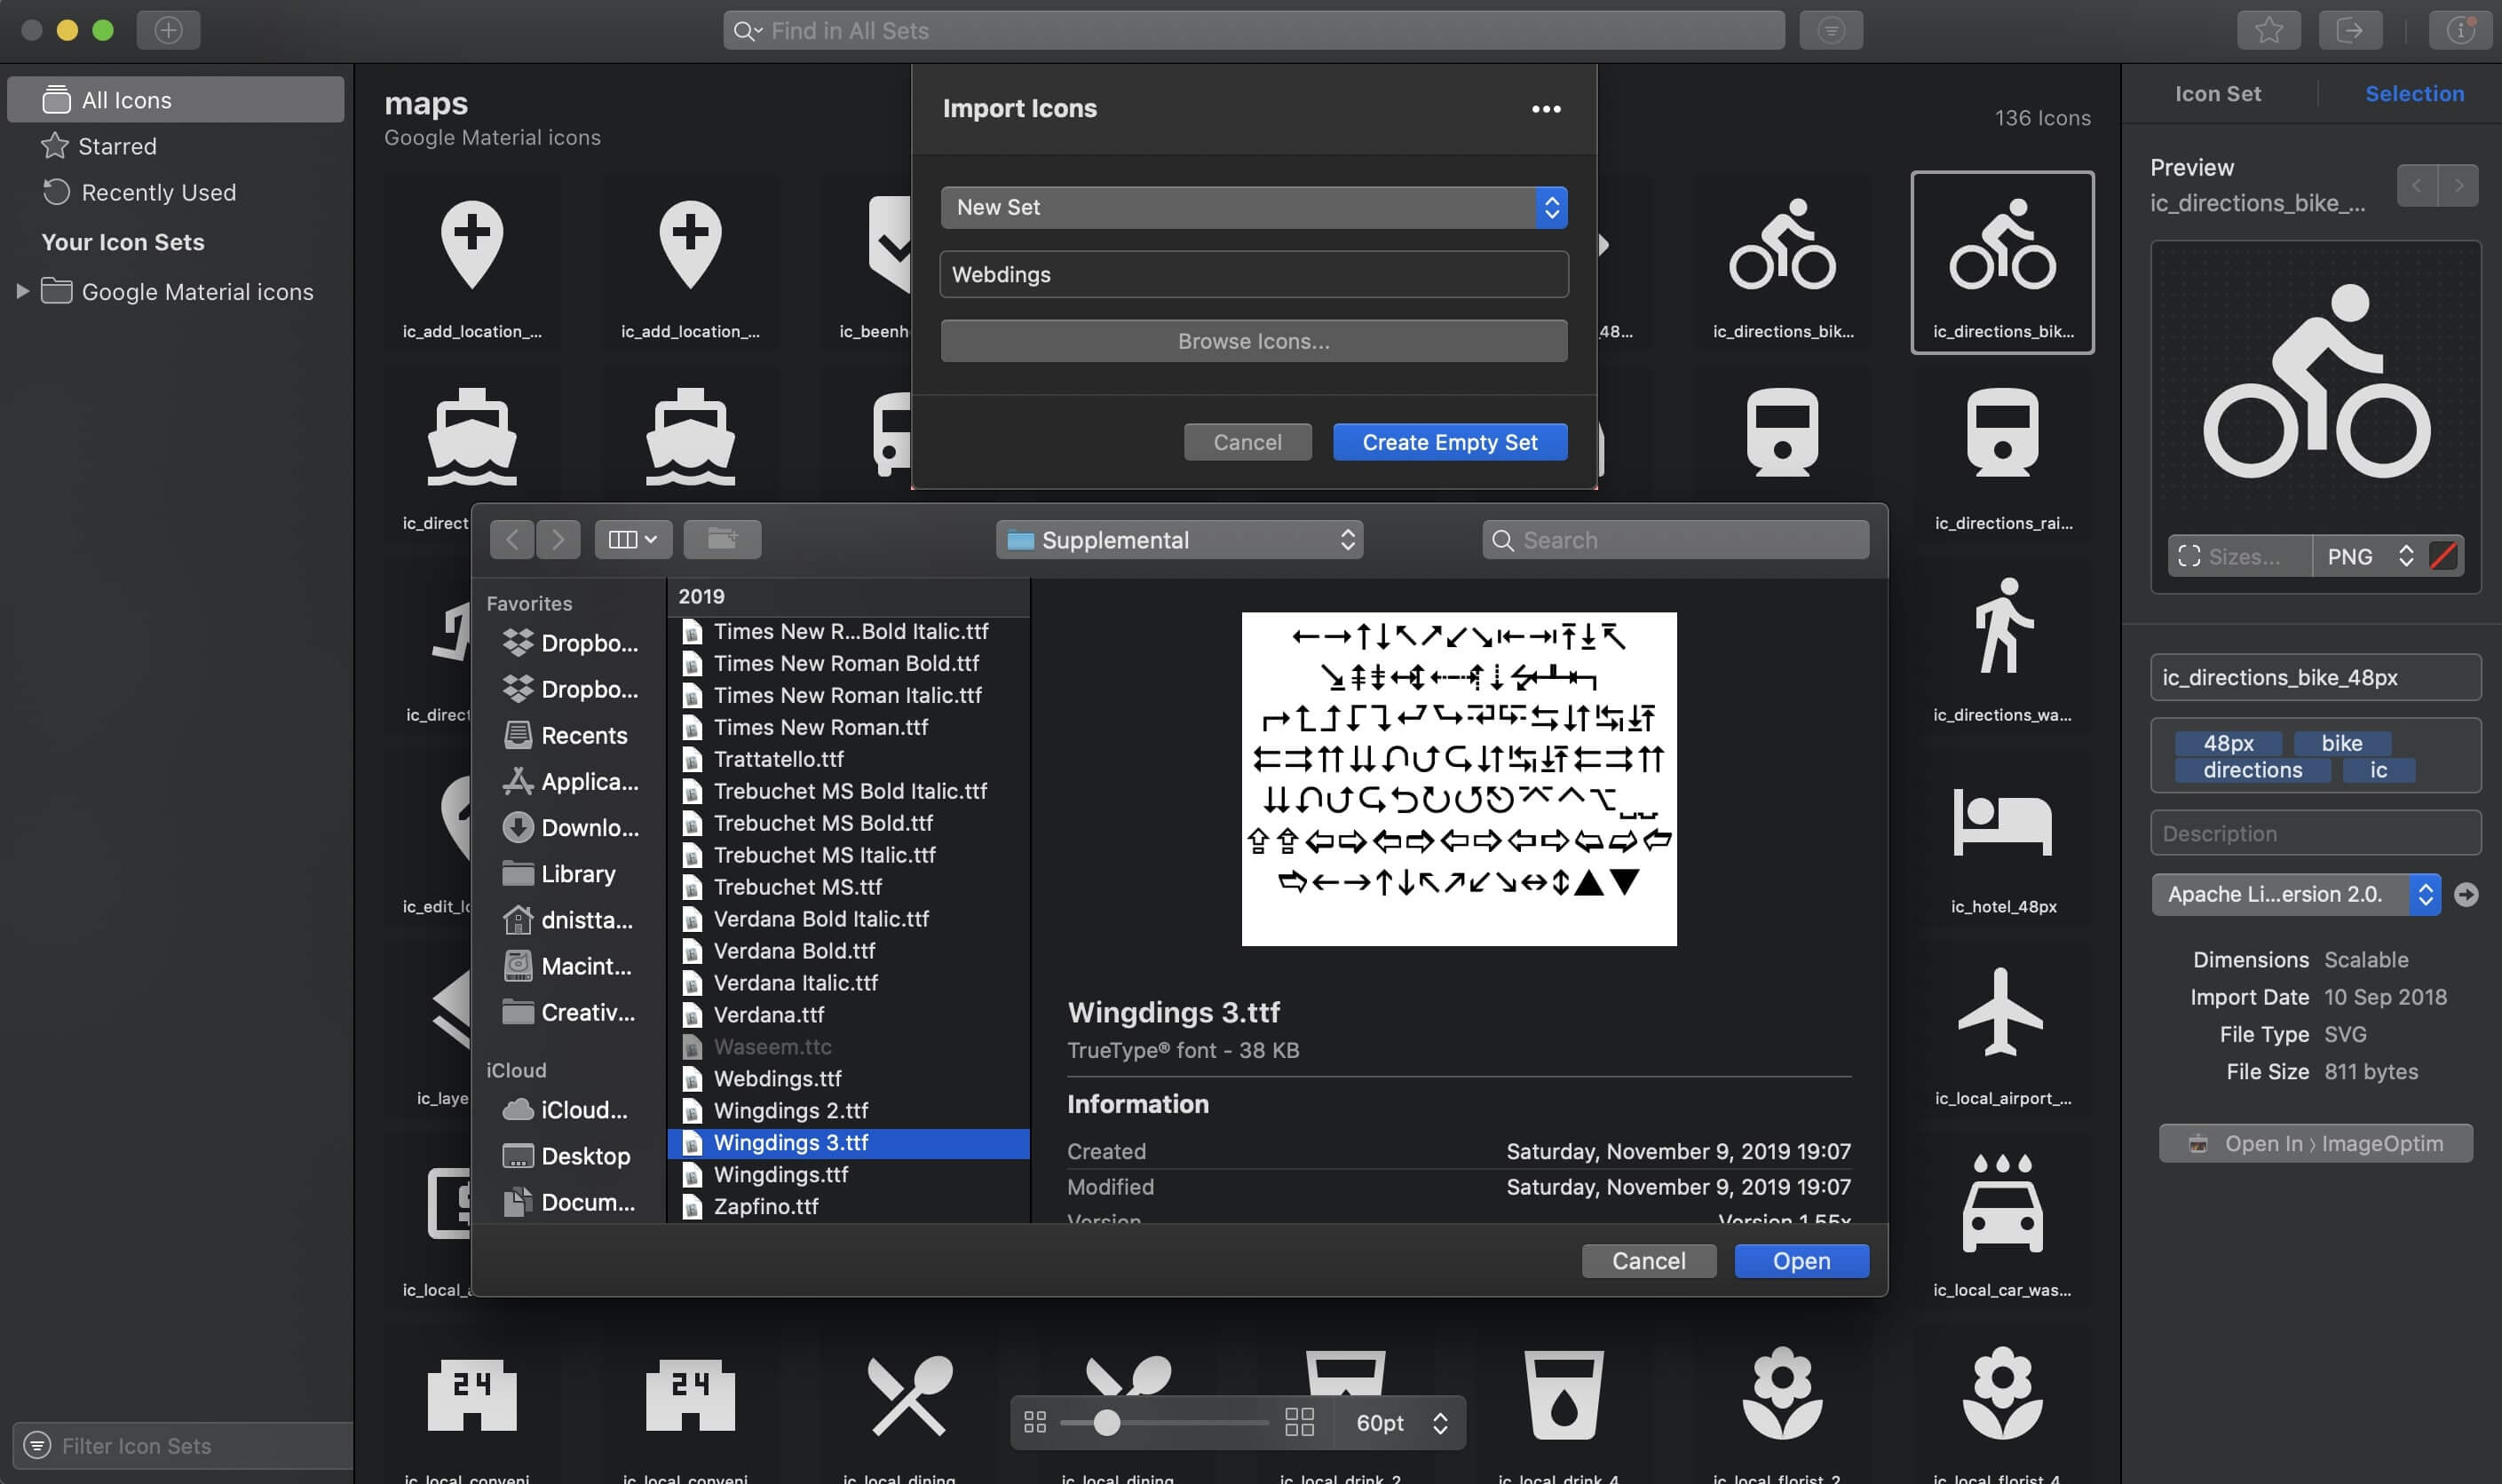2502x1484 pixels.
Task: Click the add new icon set plus button
Action: tap(168, 30)
